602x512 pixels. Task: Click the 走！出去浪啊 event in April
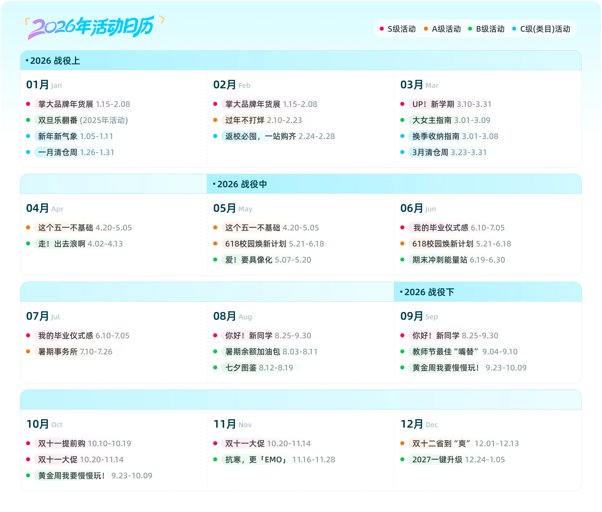(62, 244)
